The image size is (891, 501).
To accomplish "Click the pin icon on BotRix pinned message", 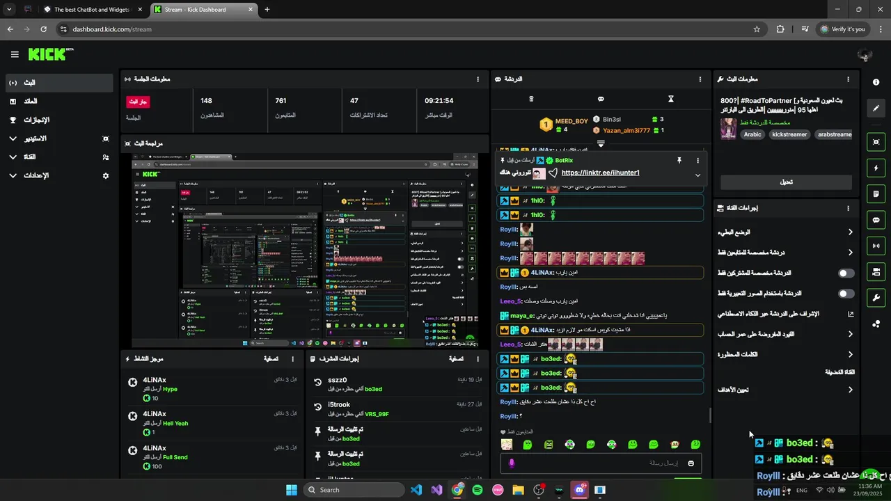I will tap(679, 160).
